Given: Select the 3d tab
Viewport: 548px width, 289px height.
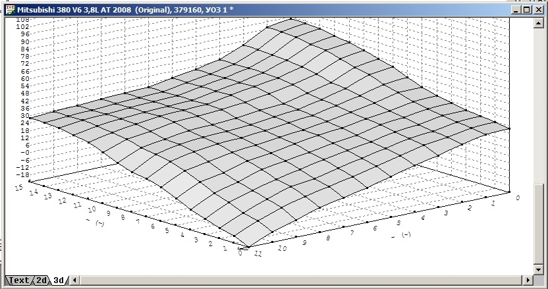Looking at the screenshot, I should point(59,280).
